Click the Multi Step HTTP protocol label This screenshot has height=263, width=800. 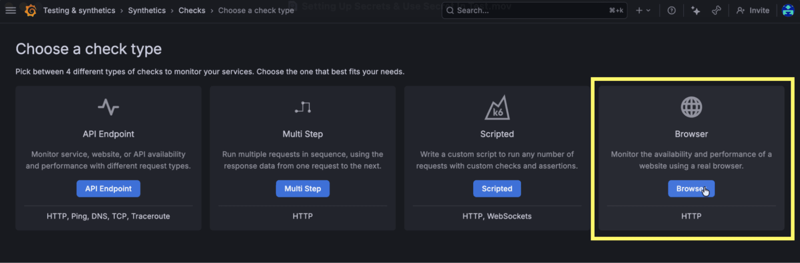pyautogui.click(x=303, y=216)
